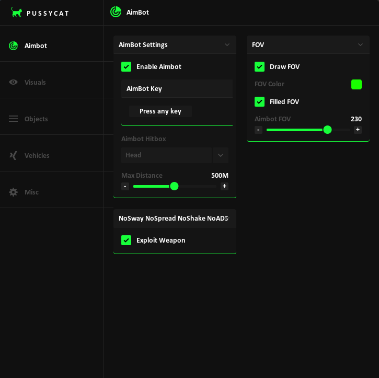Click the Visuals eye icon in sidebar
379x378 pixels.
pos(13,82)
